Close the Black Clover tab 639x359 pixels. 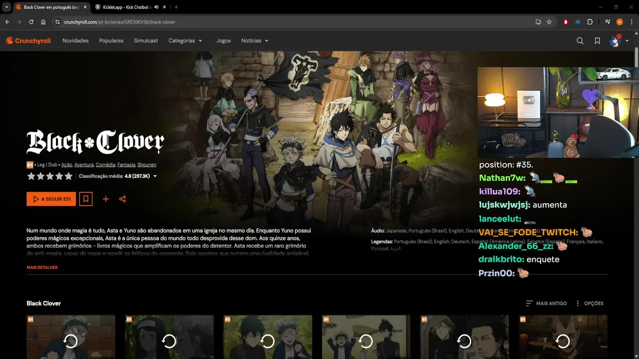85,7
